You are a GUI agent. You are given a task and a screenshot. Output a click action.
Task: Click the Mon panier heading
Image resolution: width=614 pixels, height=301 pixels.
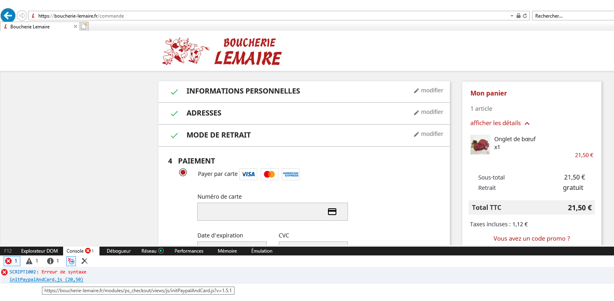(489, 94)
